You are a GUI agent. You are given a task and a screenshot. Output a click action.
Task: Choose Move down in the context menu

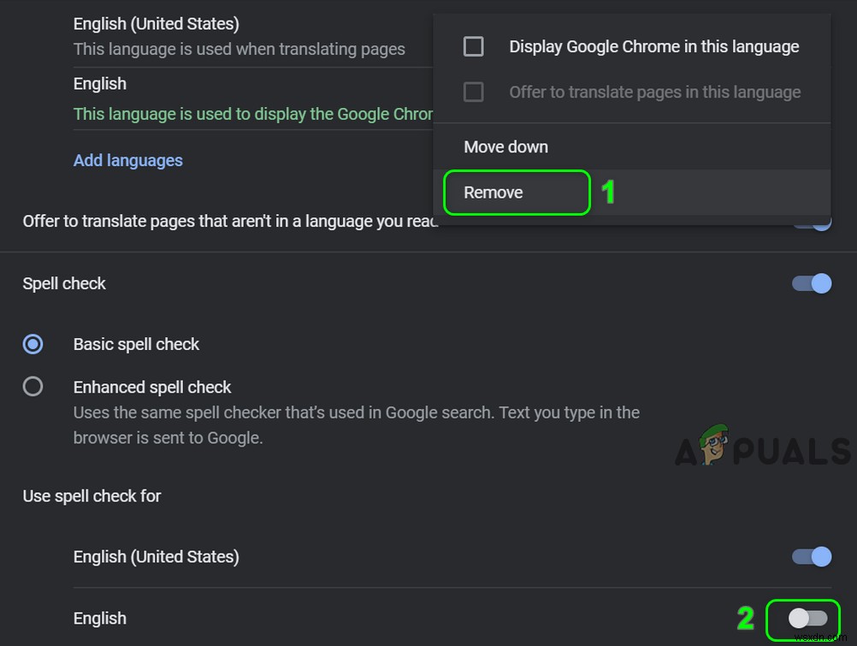tap(505, 146)
